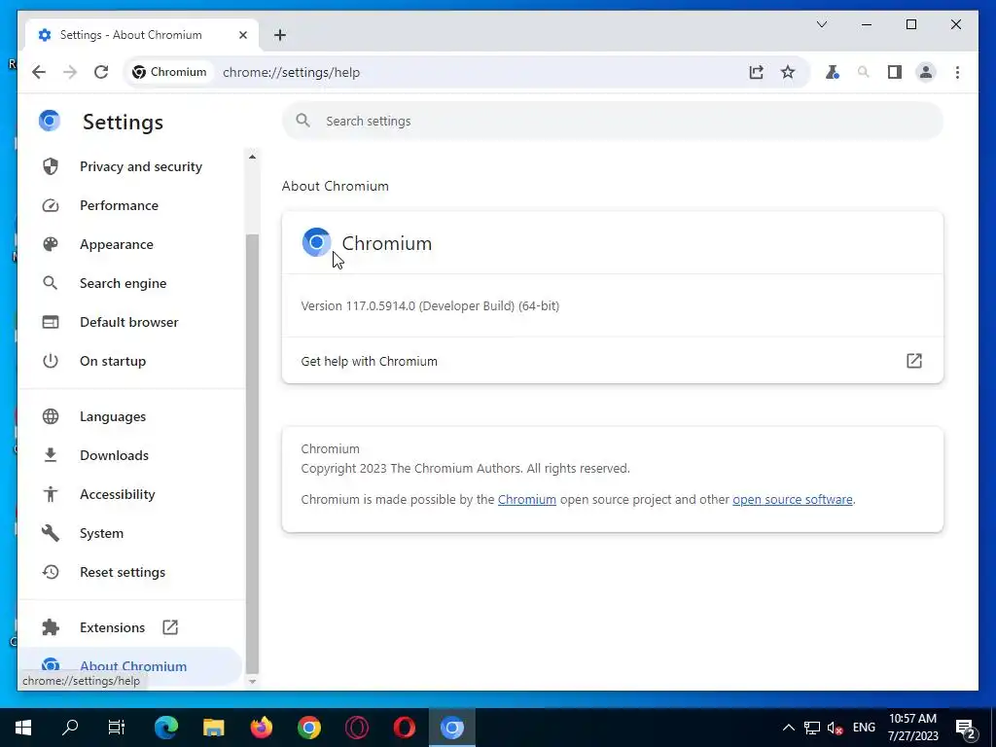The height and width of the screenshot is (747, 996).
Task: Open the Chromium open source project link
Action: point(526,499)
